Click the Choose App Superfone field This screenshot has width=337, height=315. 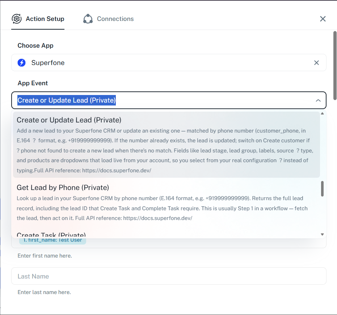pos(169,62)
